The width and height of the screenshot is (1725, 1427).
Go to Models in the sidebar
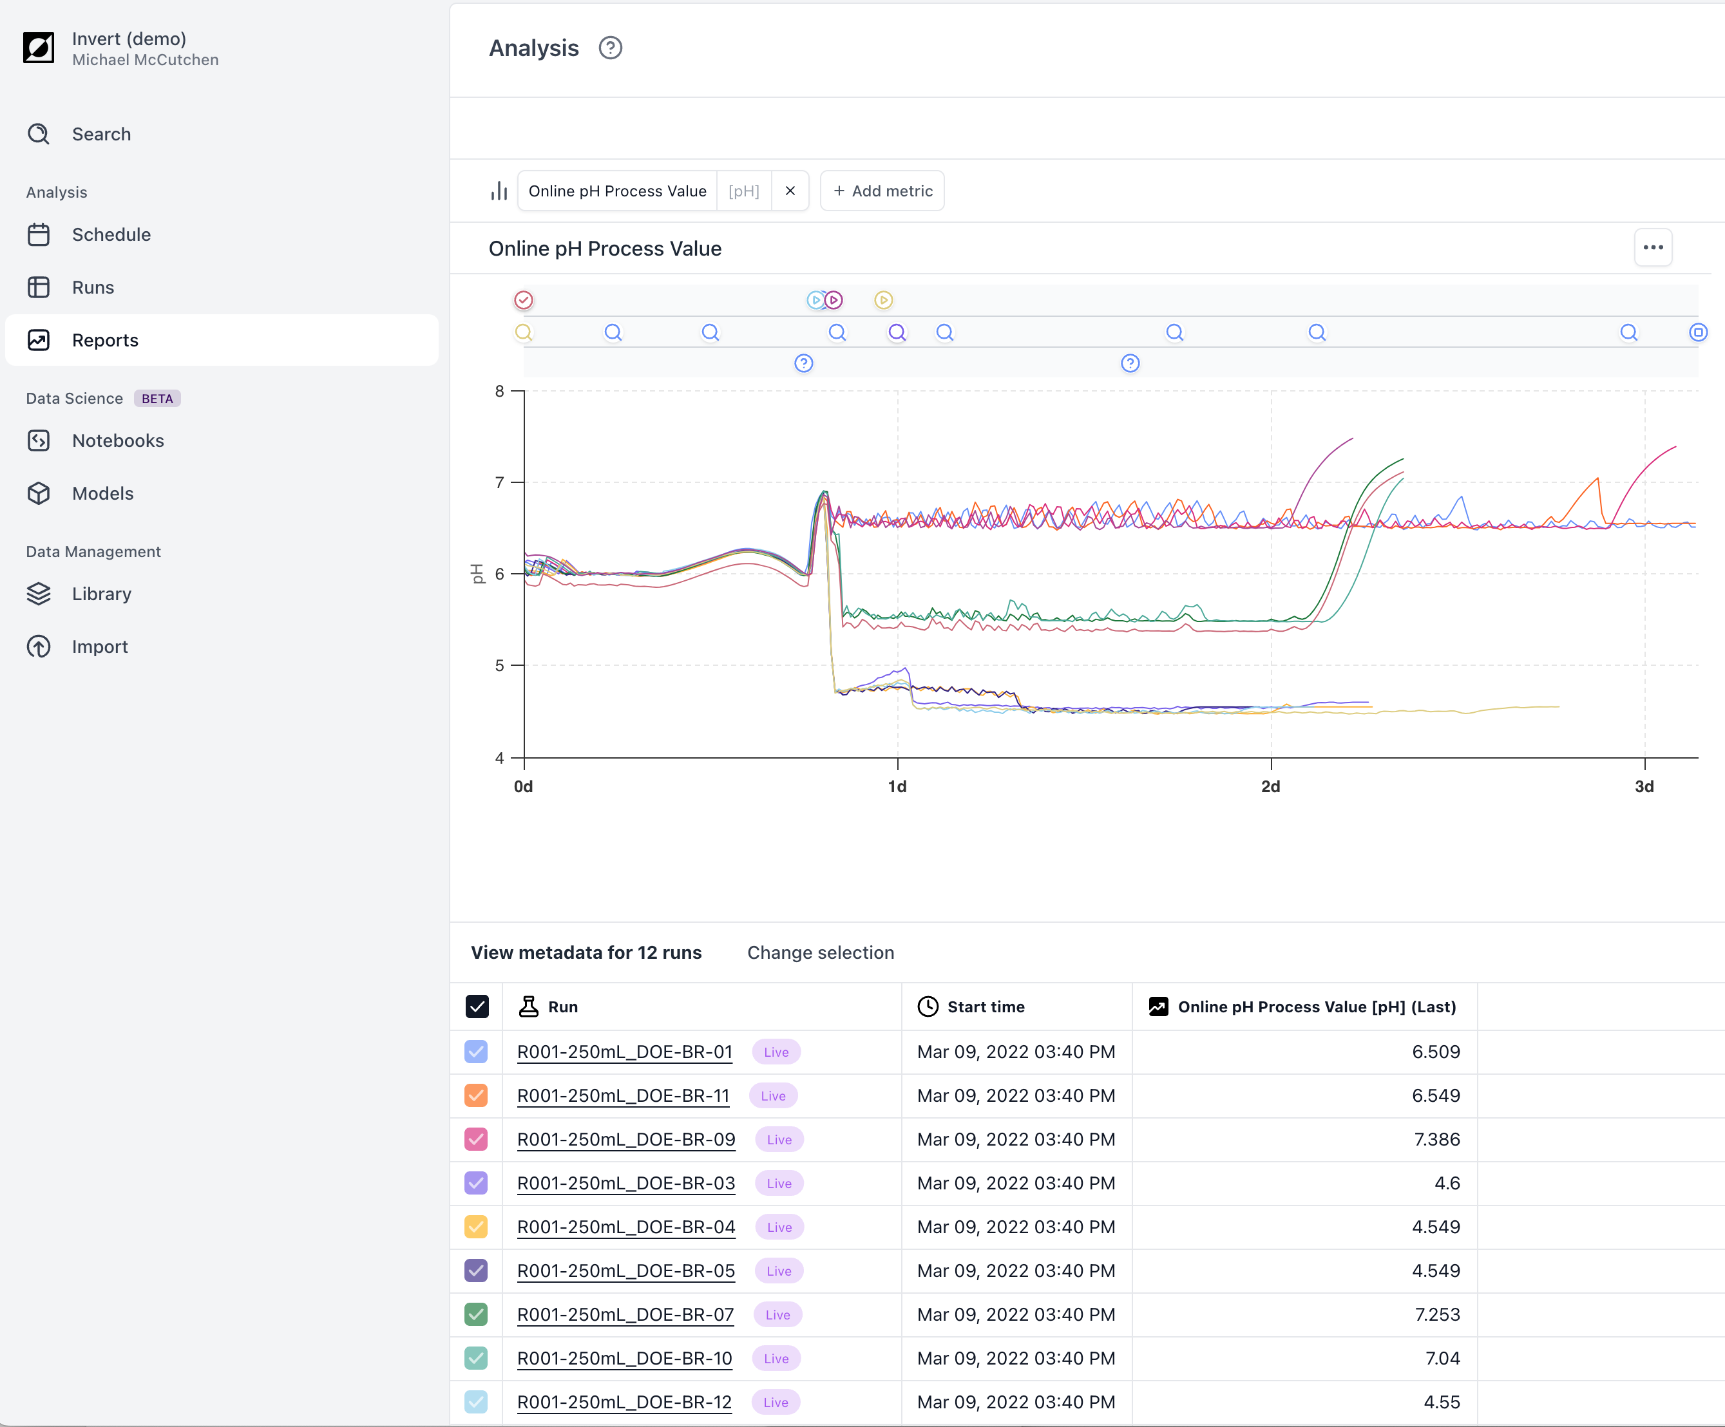click(x=102, y=493)
